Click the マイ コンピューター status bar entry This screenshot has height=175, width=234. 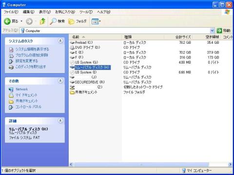[x=197, y=171]
